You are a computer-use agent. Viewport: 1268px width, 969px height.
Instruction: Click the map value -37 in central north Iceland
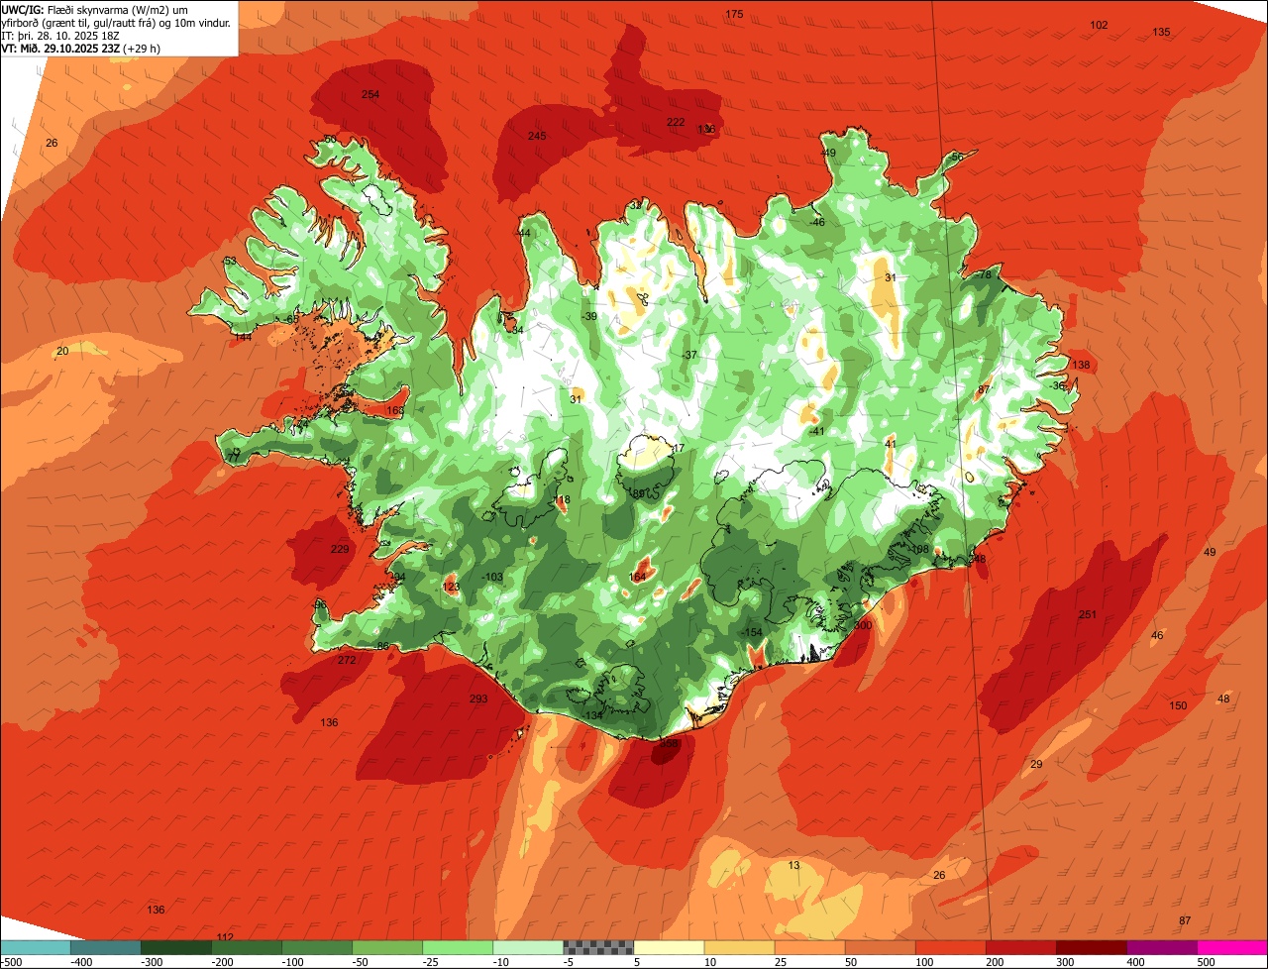click(x=689, y=355)
